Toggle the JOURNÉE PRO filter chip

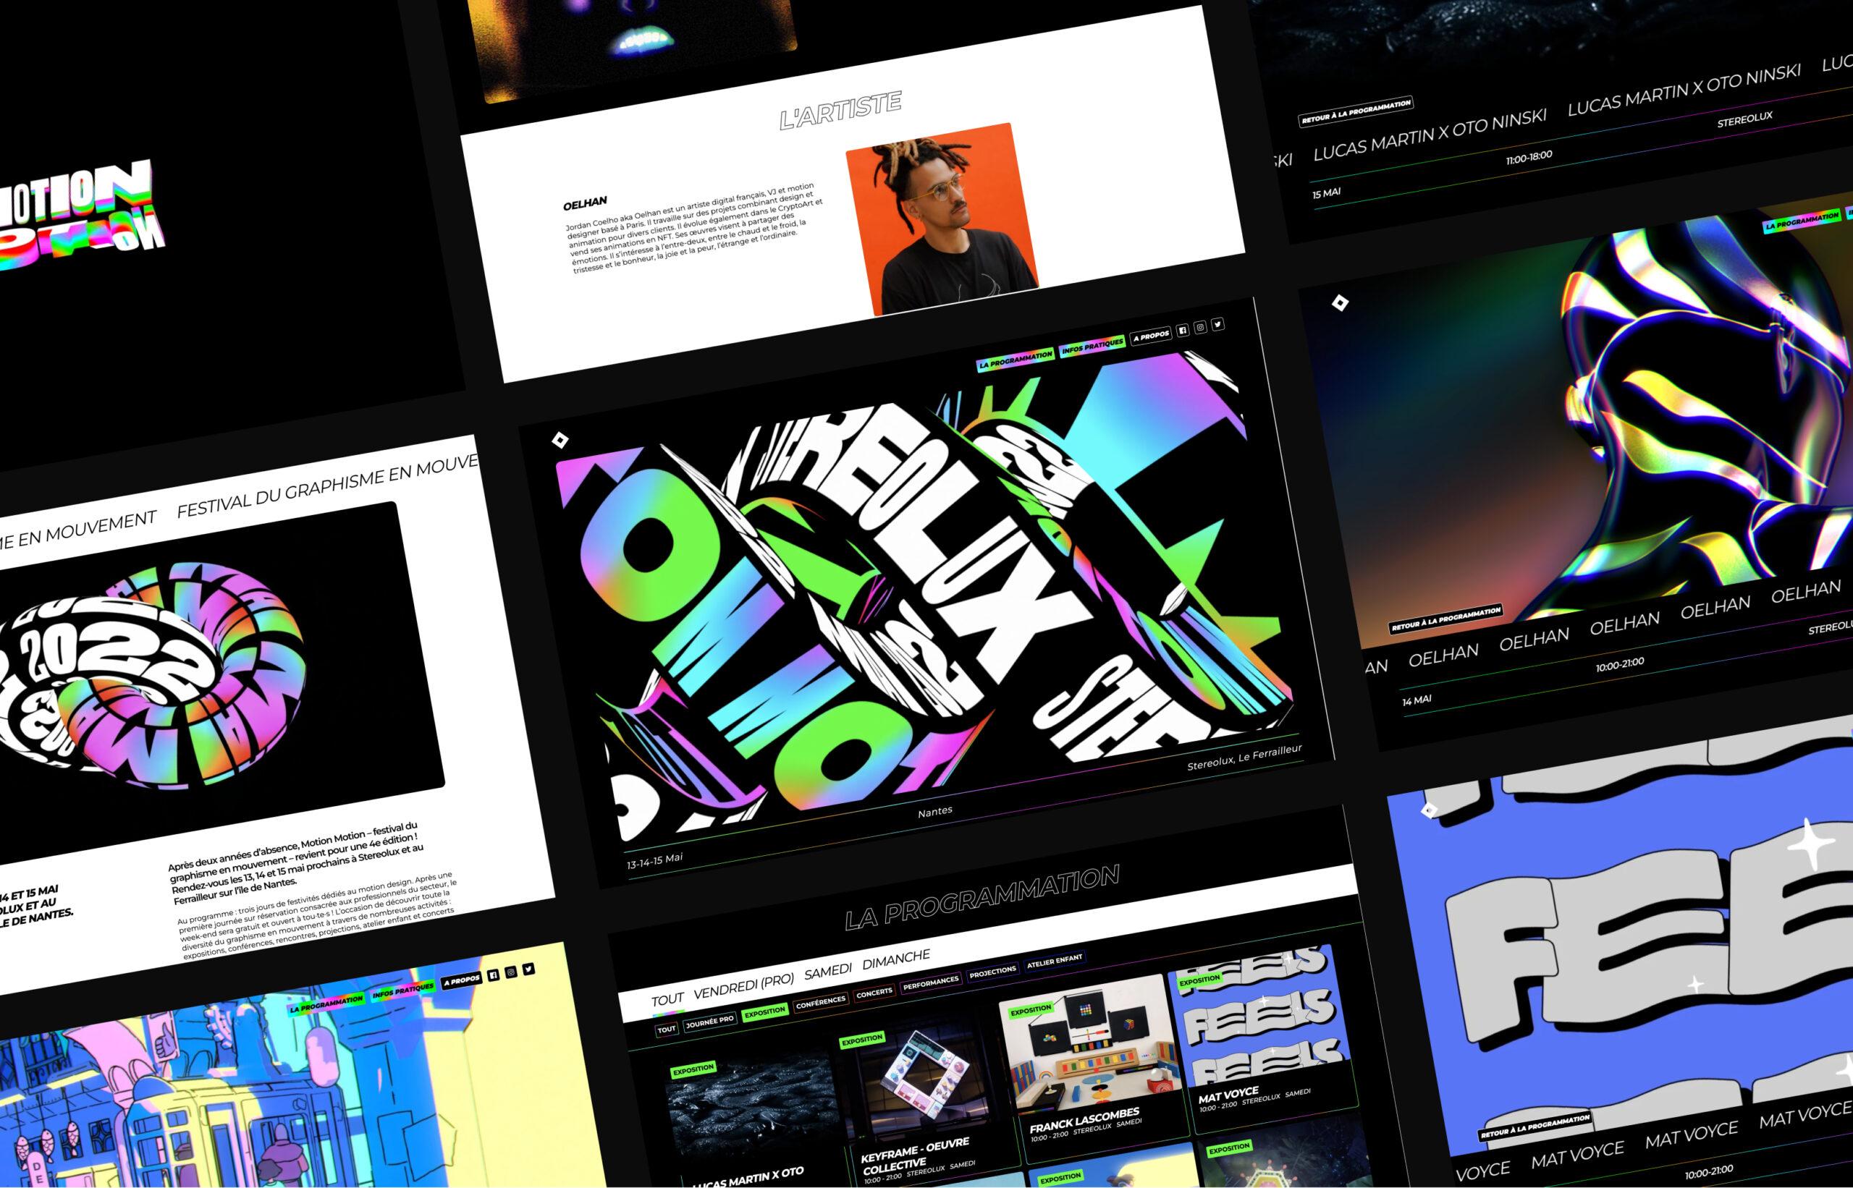click(x=709, y=1022)
